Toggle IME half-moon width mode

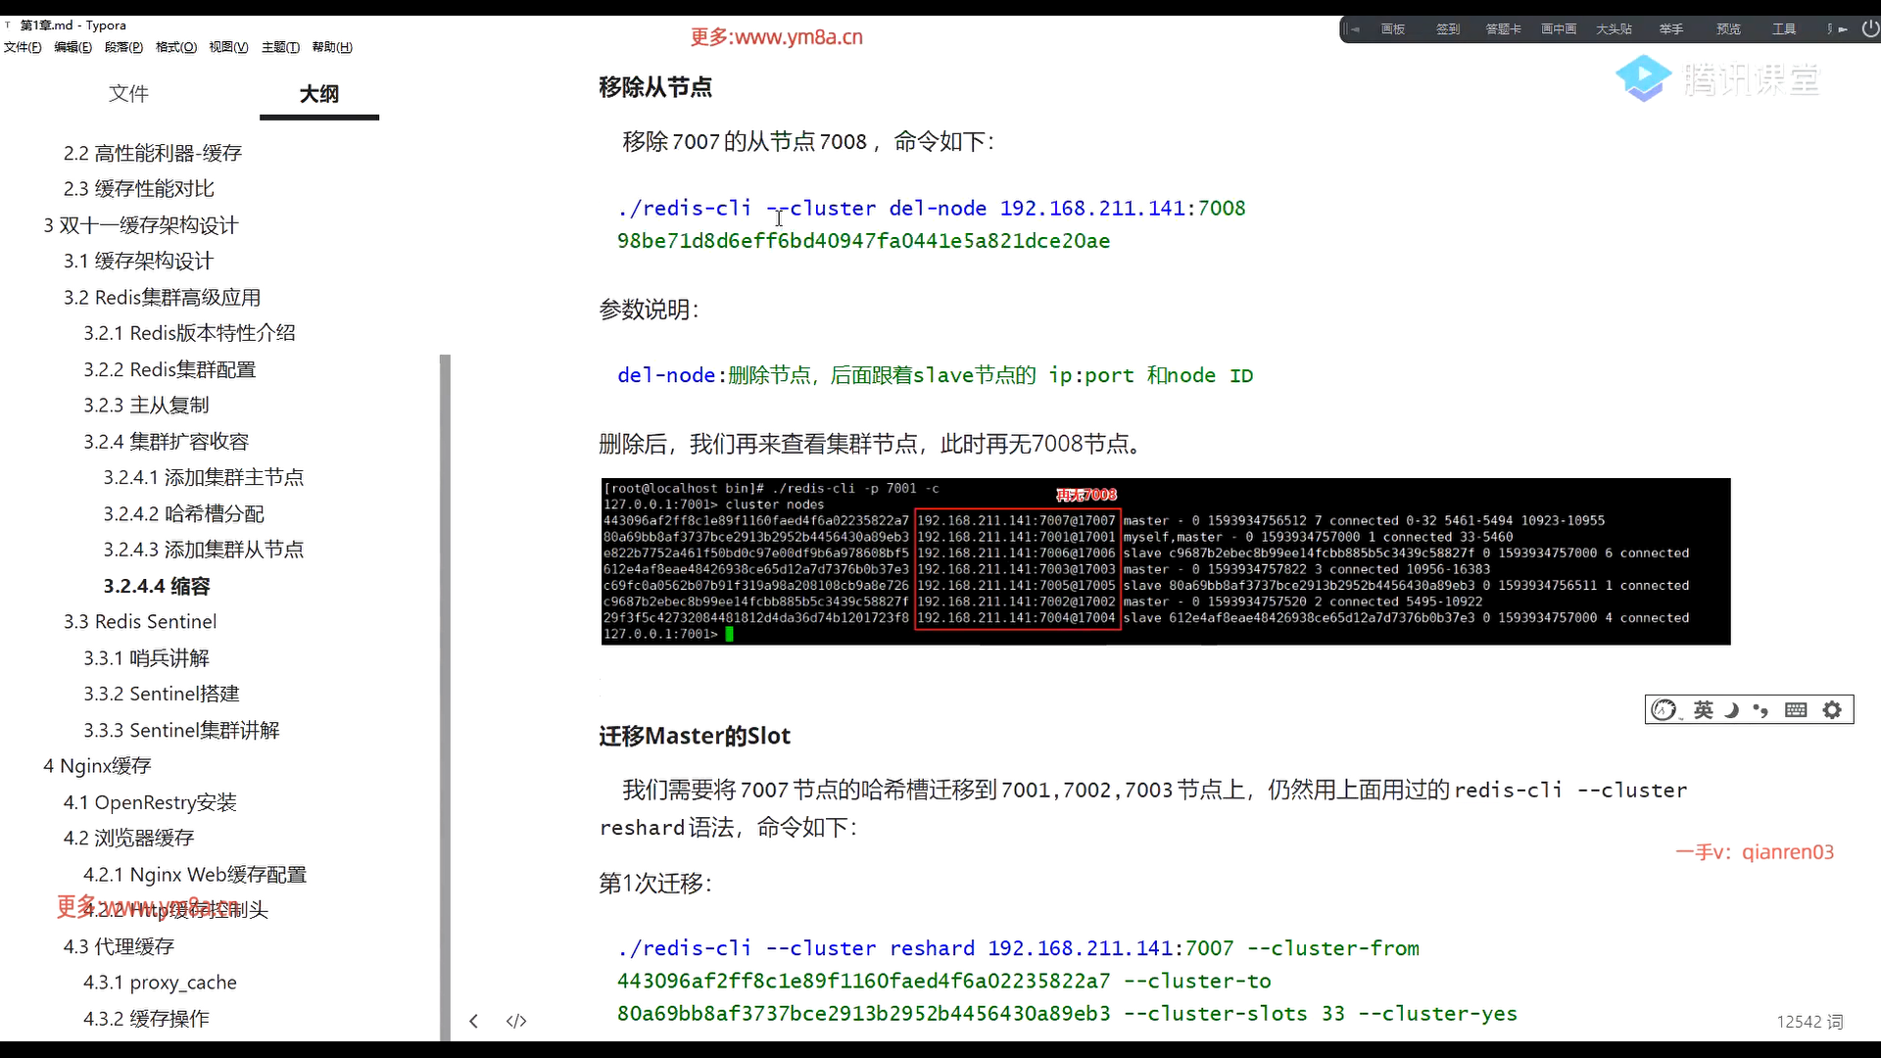click(1732, 710)
